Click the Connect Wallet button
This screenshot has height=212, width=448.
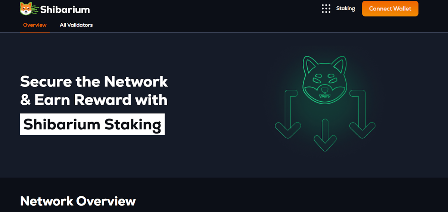[390, 9]
